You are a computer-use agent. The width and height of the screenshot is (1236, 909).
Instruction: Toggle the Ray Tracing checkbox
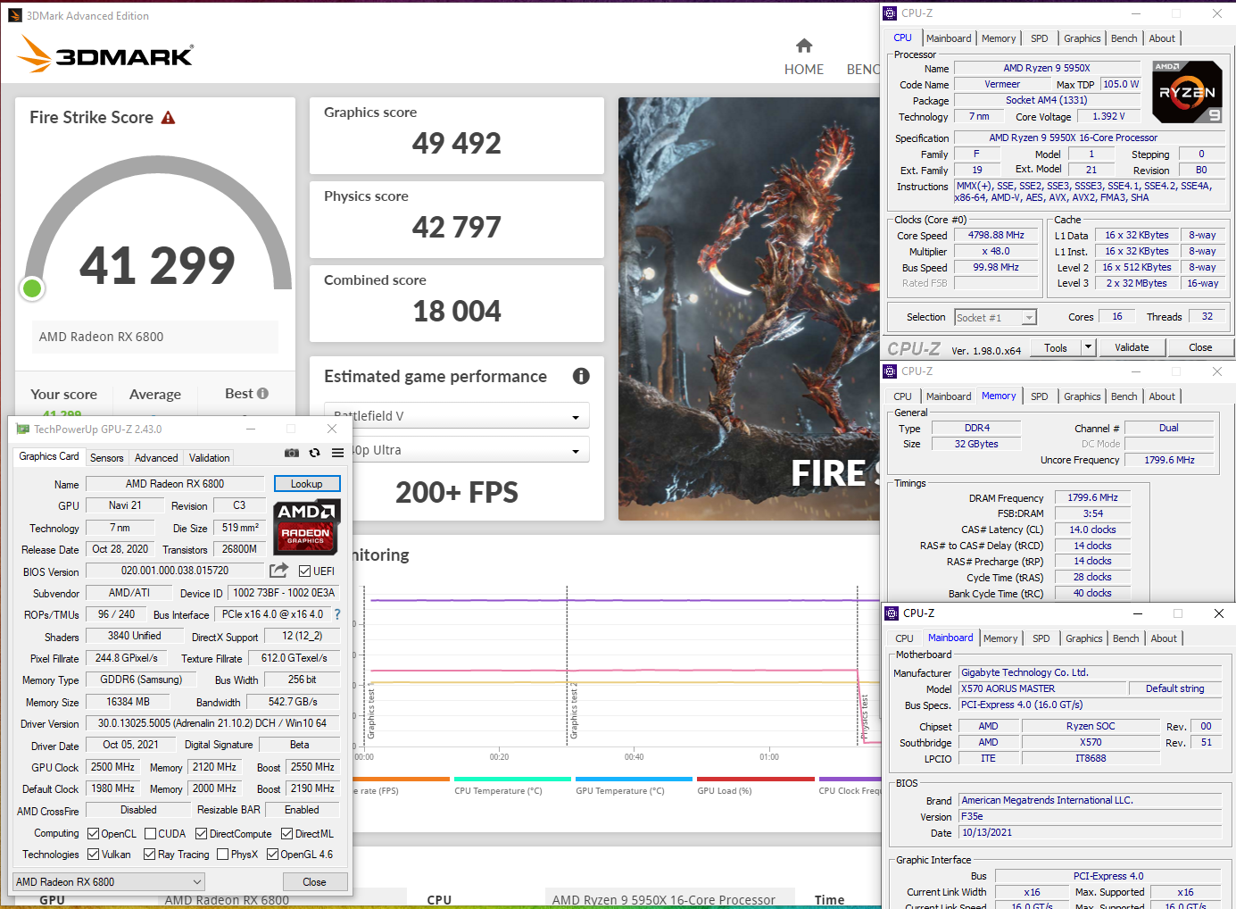[150, 855]
